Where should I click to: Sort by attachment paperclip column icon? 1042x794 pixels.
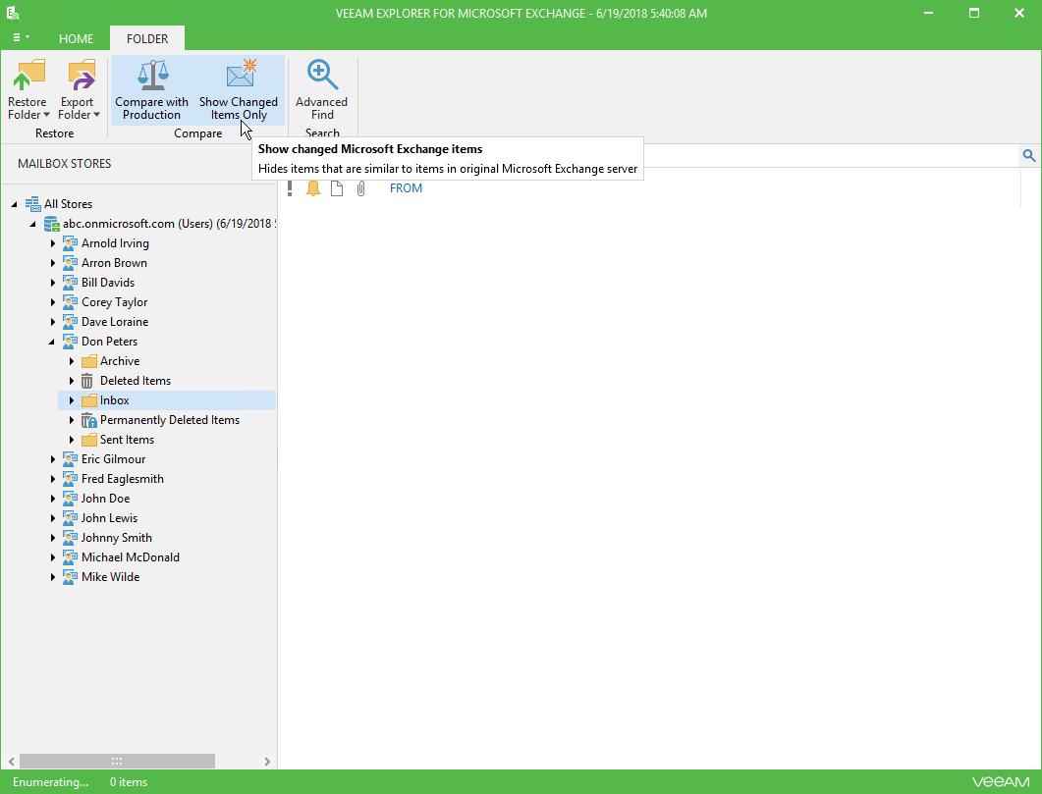[x=360, y=188]
